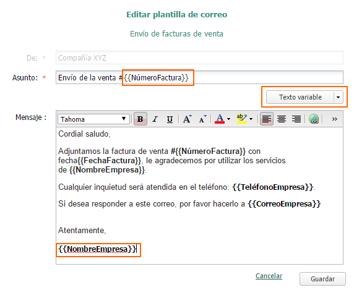Click the Asunto subject field

tap(199, 77)
